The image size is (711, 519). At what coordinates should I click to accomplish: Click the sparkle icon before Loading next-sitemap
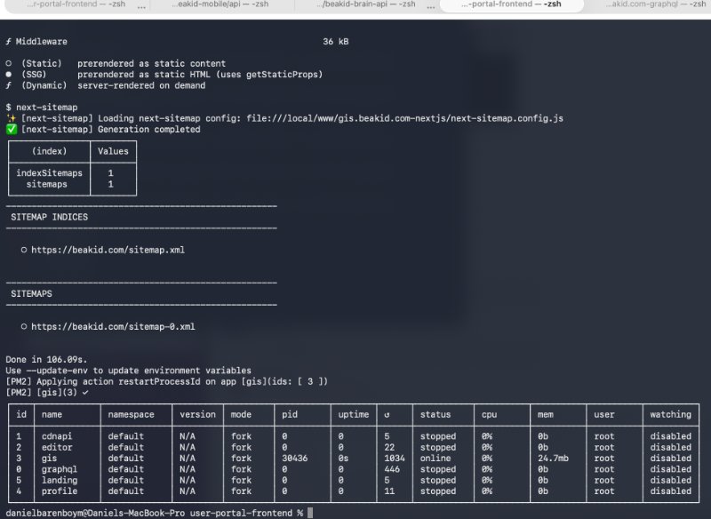coord(12,118)
